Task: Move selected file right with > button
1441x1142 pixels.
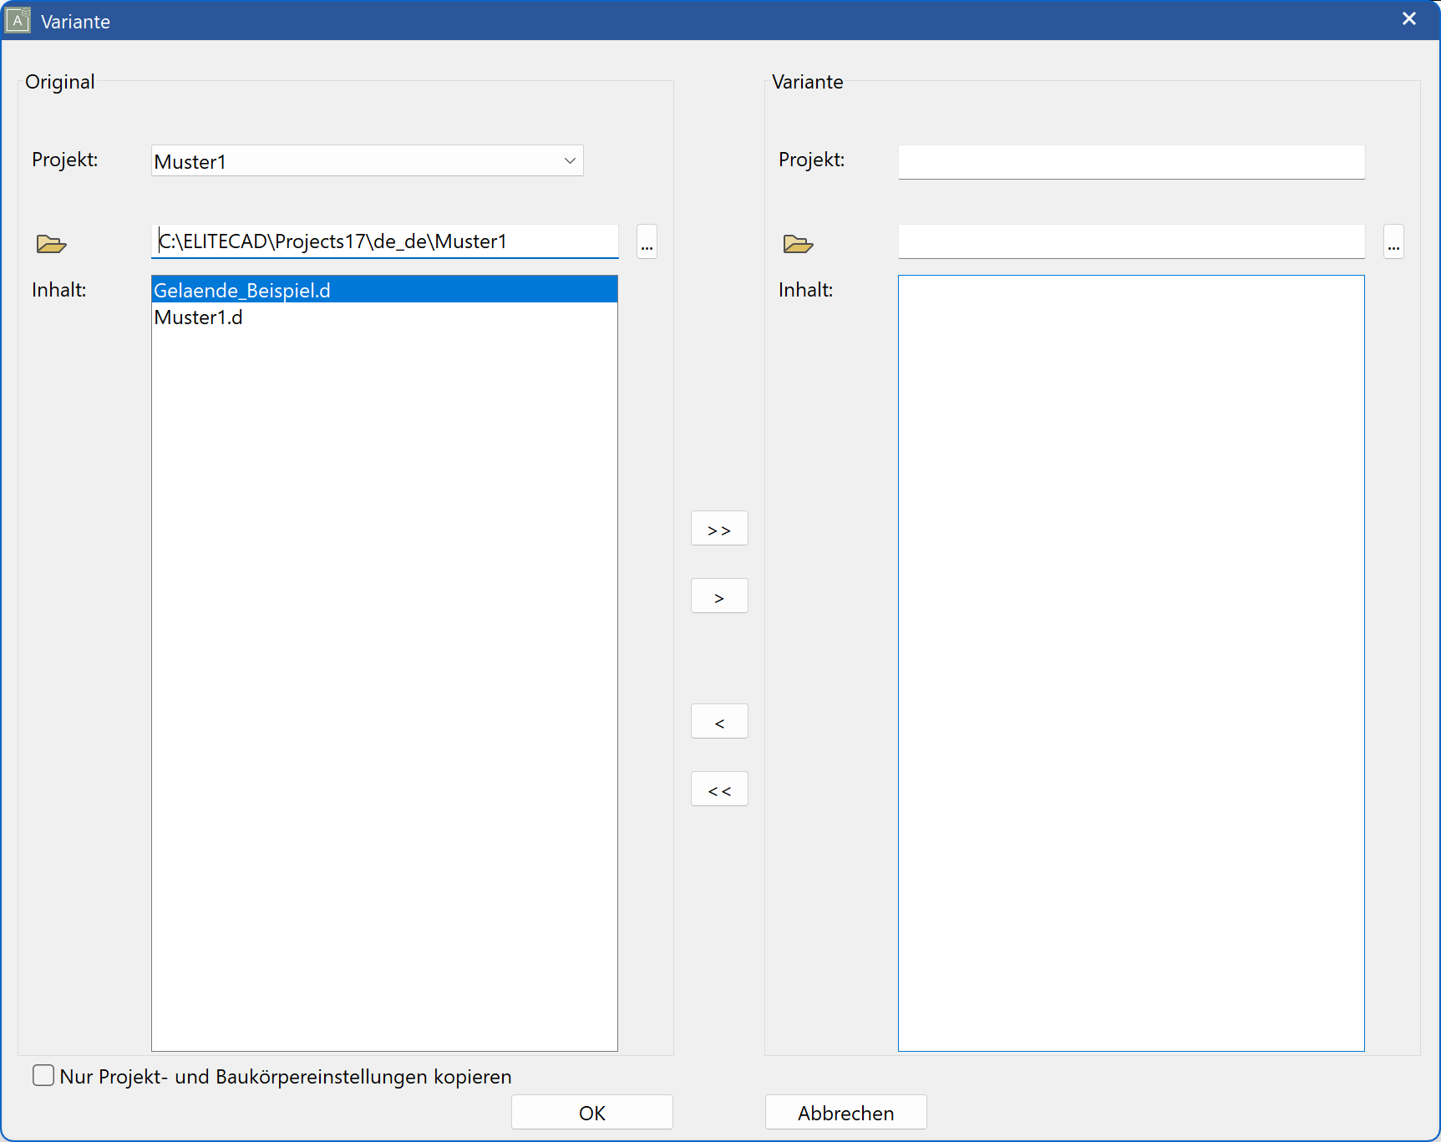Action: [718, 596]
